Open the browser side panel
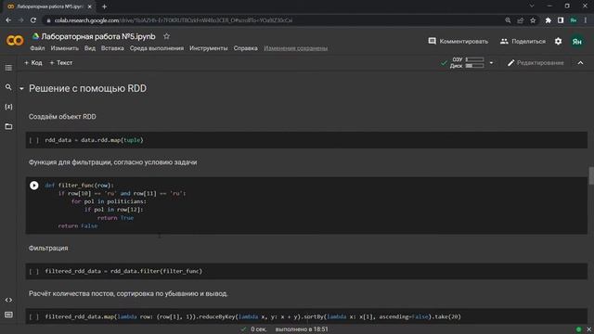Image resolution: width=594 pixels, height=334 pixels. click(x=561, y=20)
